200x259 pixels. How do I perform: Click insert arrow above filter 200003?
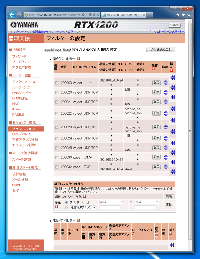click(173, 78)
